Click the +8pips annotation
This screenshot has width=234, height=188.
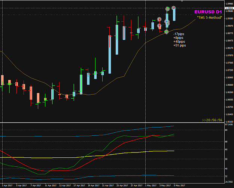pyautogui.click(x=178, y=38)
